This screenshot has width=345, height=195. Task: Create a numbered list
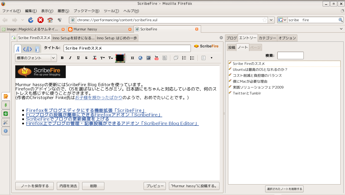pyautogui.click(x=184, y=58)
